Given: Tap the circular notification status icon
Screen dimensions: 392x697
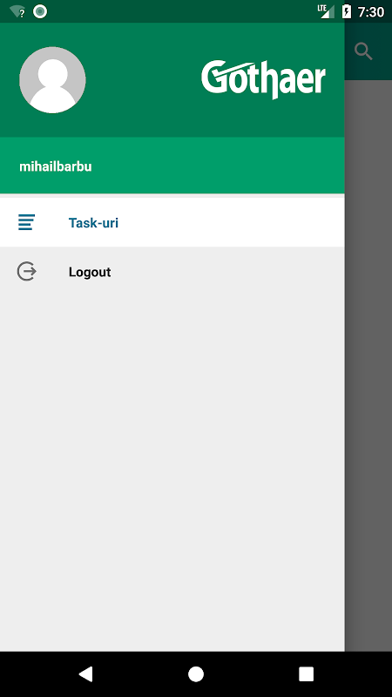Looking at the screenshot, I should tap(40, 11).
